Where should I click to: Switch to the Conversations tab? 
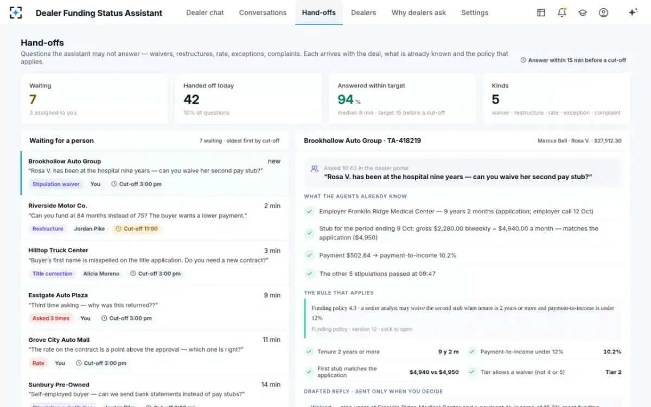coord(263,12)
